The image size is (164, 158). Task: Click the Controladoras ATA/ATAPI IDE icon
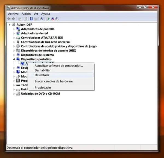tap(18, 38)
